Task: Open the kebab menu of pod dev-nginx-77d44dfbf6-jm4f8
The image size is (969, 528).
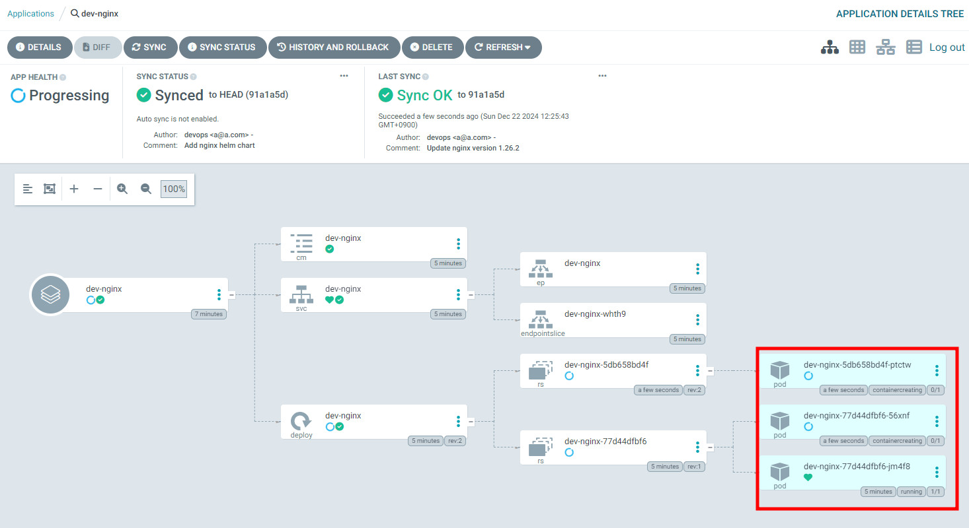Action: tap(937, 472)
